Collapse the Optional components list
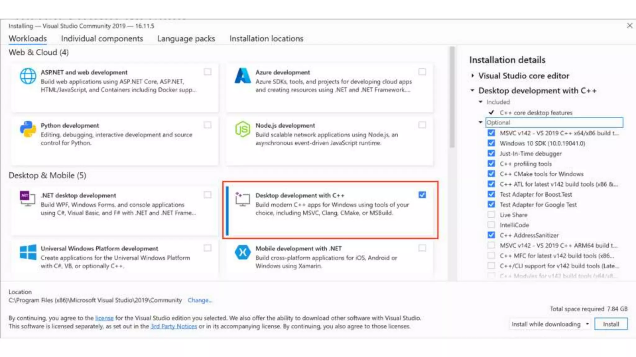The height and width of the screenshot is (357, 636). click(x=480, y=122)
